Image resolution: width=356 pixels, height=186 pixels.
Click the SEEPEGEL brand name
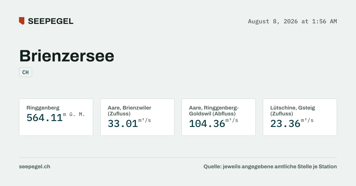[x=50, y=21]
